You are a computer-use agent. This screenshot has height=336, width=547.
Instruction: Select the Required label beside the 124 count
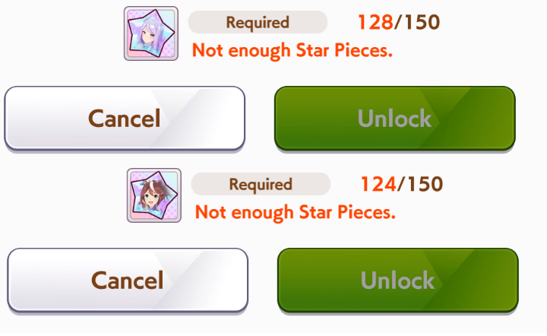[x=261, y=184]
